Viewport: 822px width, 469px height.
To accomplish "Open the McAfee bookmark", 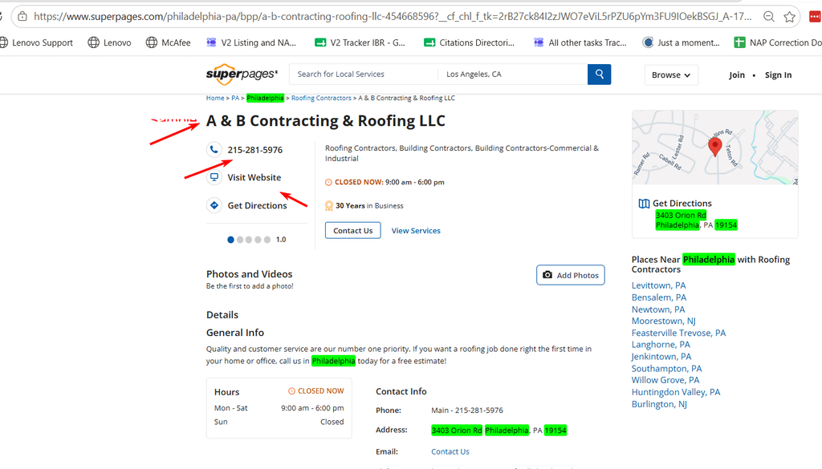I will click(x=169, y=42).
